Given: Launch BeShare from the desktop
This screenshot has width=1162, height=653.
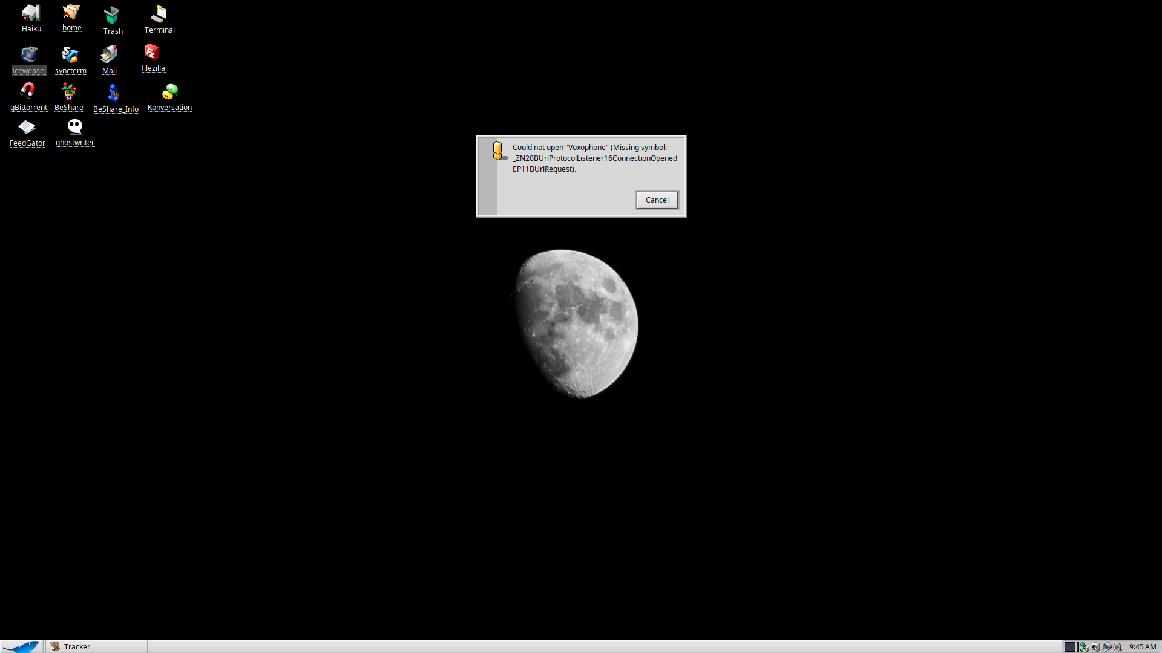Looking at the screenshot, I should point(68,92).
